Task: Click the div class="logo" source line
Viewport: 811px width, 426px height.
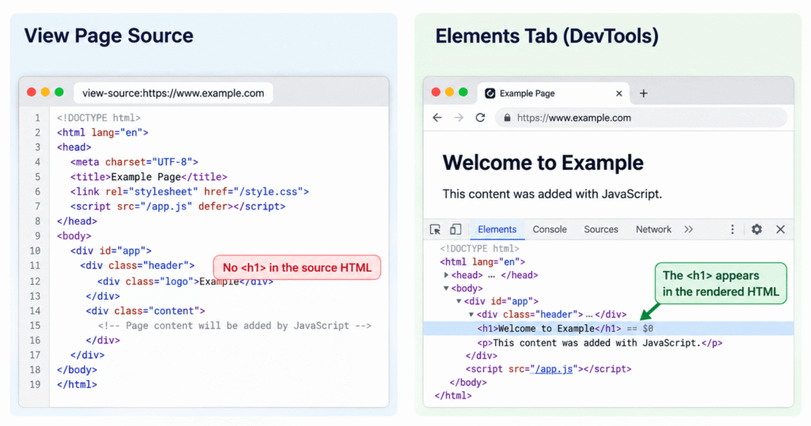Action: coord(185,281)
